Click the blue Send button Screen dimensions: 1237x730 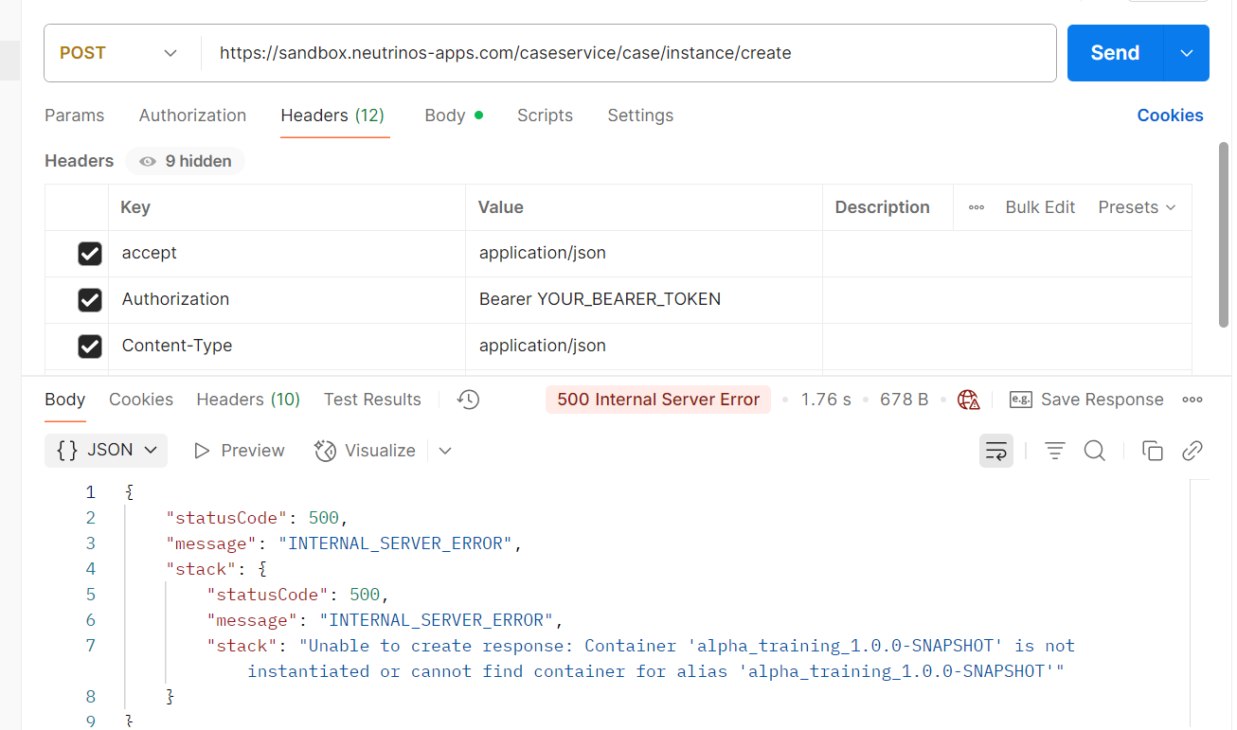point(1115,53)
